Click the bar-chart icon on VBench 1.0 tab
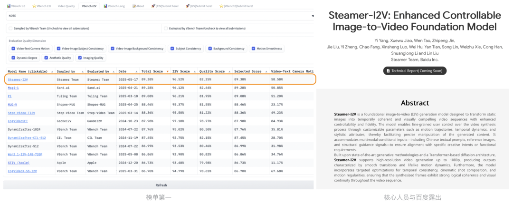 [9, 6]
